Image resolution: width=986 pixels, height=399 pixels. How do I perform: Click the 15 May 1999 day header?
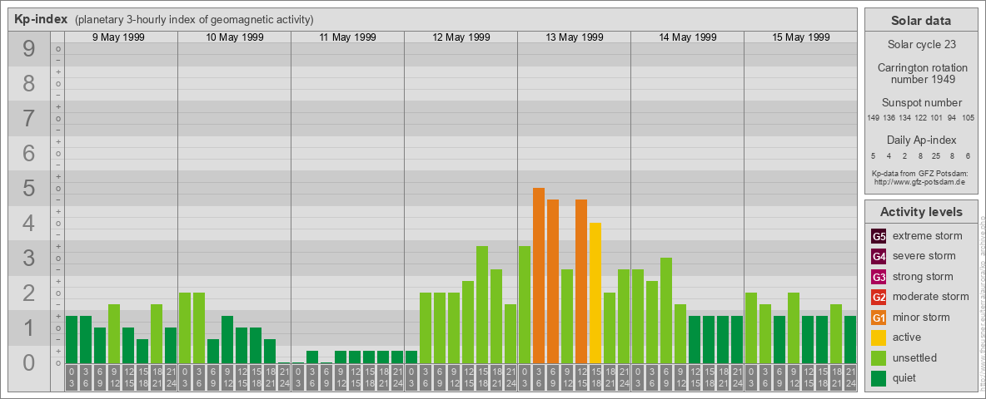click(799, 37)
